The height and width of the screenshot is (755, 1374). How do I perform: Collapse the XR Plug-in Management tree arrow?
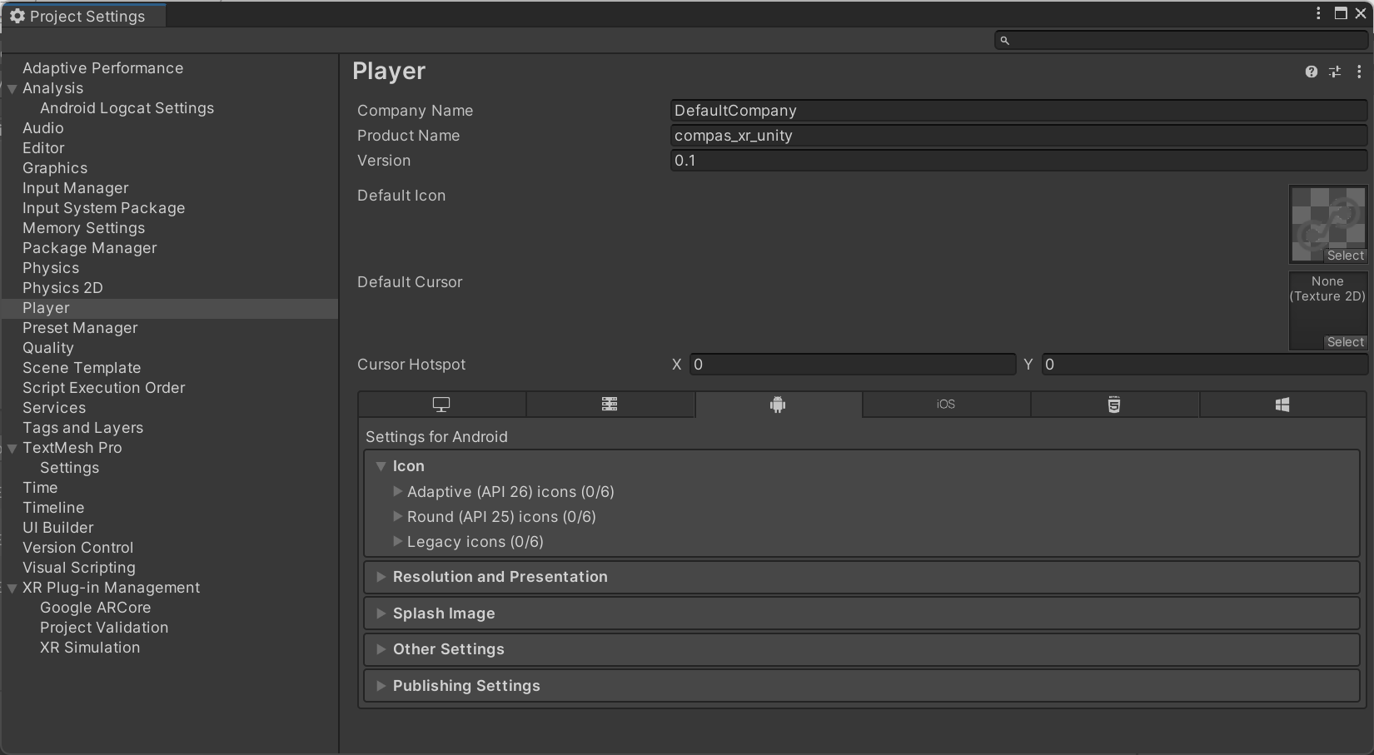(12, 589)
